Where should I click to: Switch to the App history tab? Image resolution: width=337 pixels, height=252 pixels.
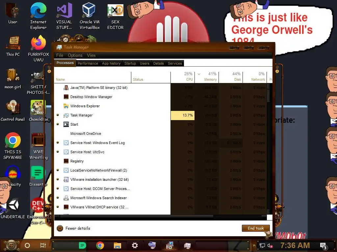pyautogui.click(x=111, y=63)
